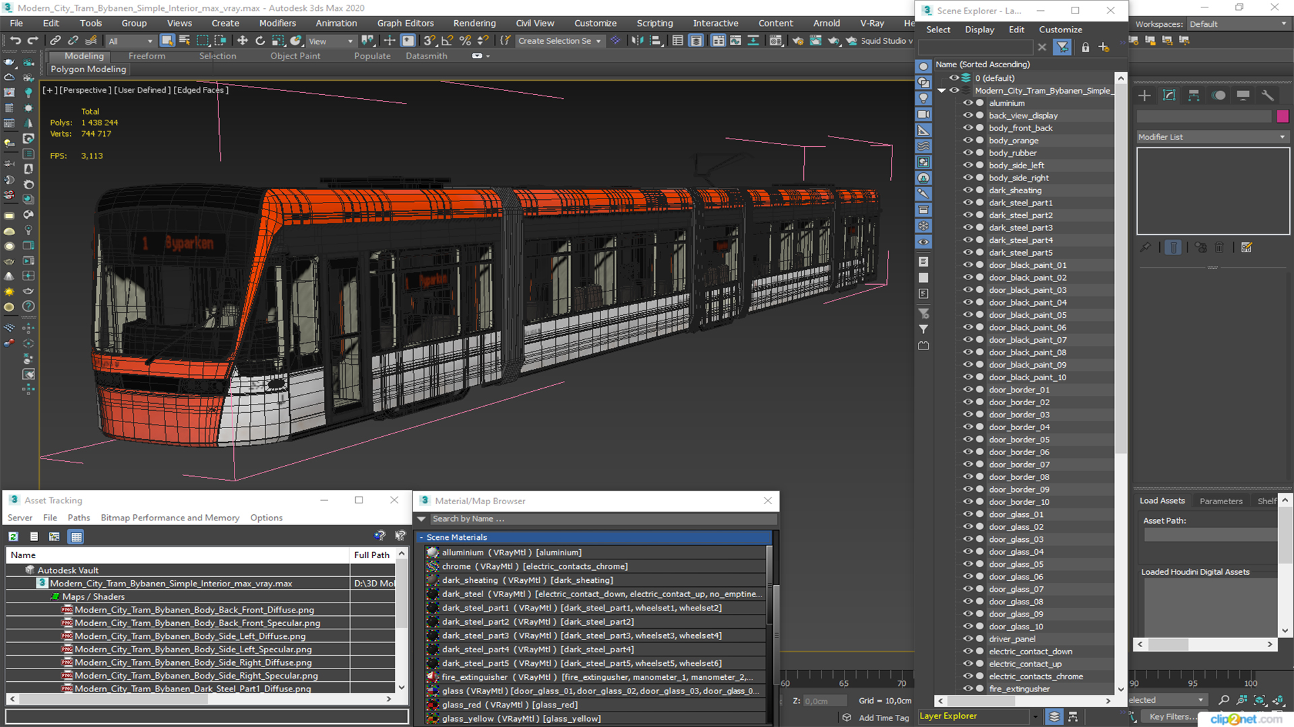Viewport: 1294px width, 727px height.
Task: Toggle Angle Snap in the toolbar
Action: tap(447, 41)
